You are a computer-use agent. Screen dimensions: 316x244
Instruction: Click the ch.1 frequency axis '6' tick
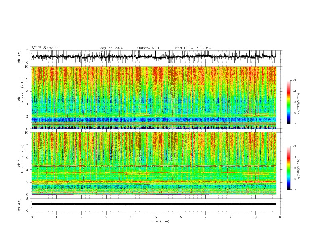[28, 91]
